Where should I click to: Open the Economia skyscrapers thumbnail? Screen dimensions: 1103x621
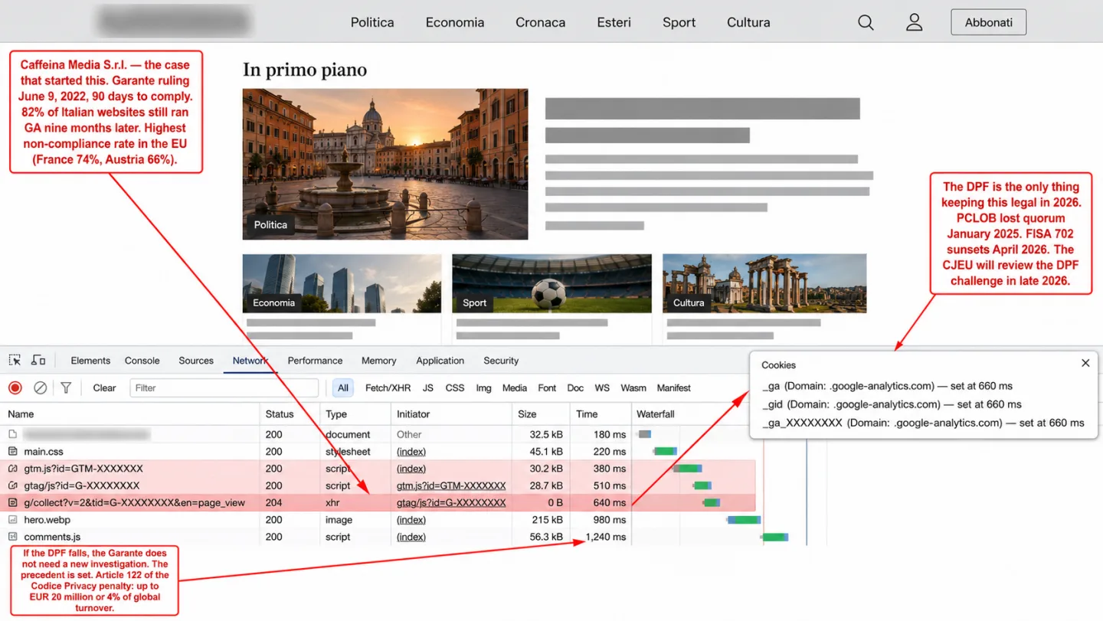342,283
